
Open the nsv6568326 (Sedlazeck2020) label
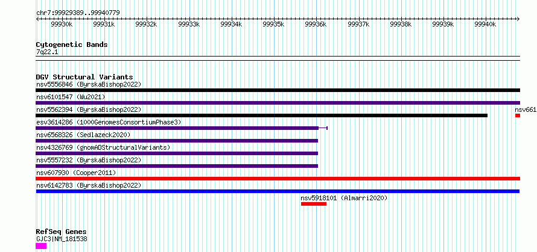point(83,135)
